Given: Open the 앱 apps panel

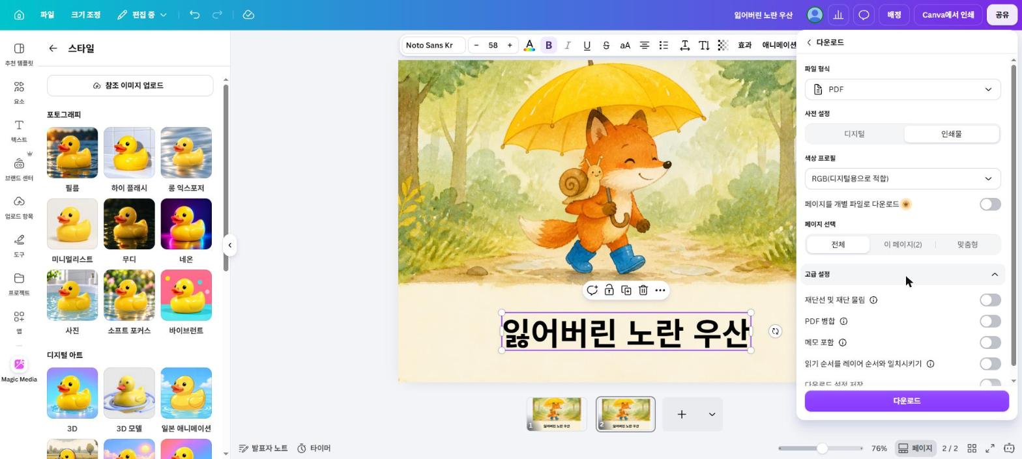Looking at the screenshot, I should [19, 322].
